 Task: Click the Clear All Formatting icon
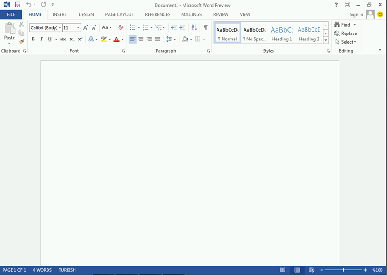pos(121,28)
